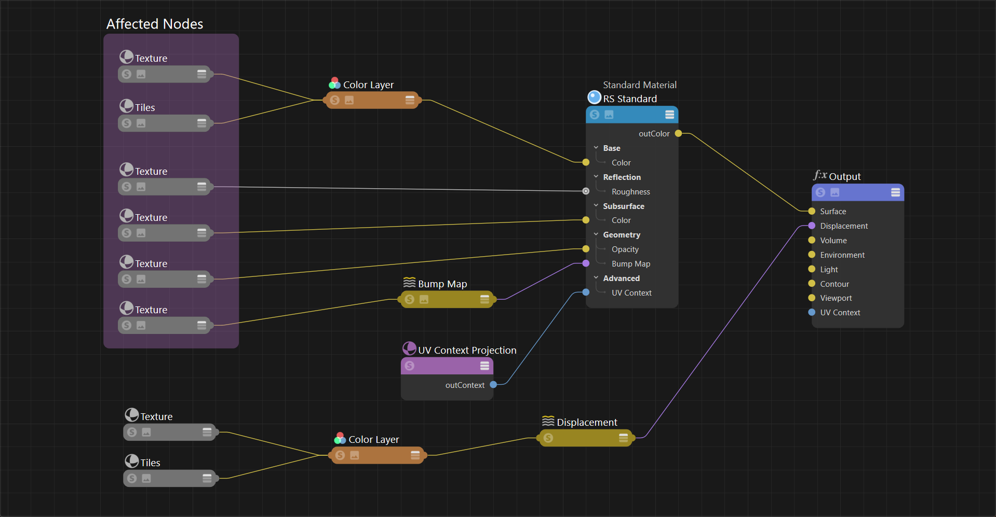Click the preview image icon on Bump Map node
996x517 pixels.
[424, 299]
